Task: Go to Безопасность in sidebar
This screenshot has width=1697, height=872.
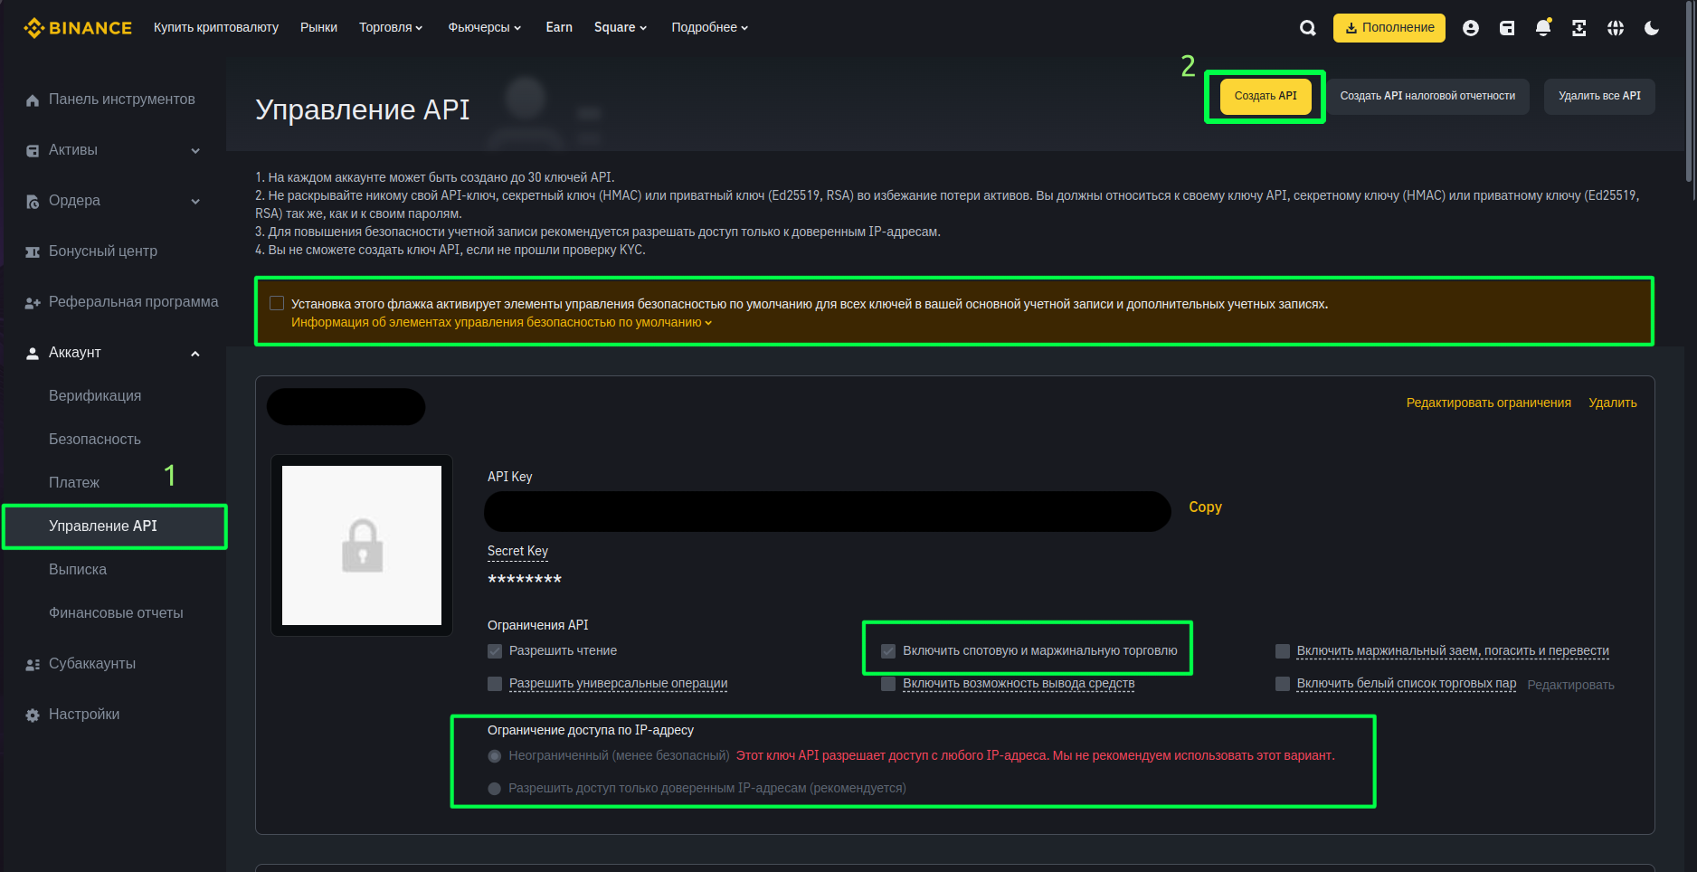Action: [95, 440]
